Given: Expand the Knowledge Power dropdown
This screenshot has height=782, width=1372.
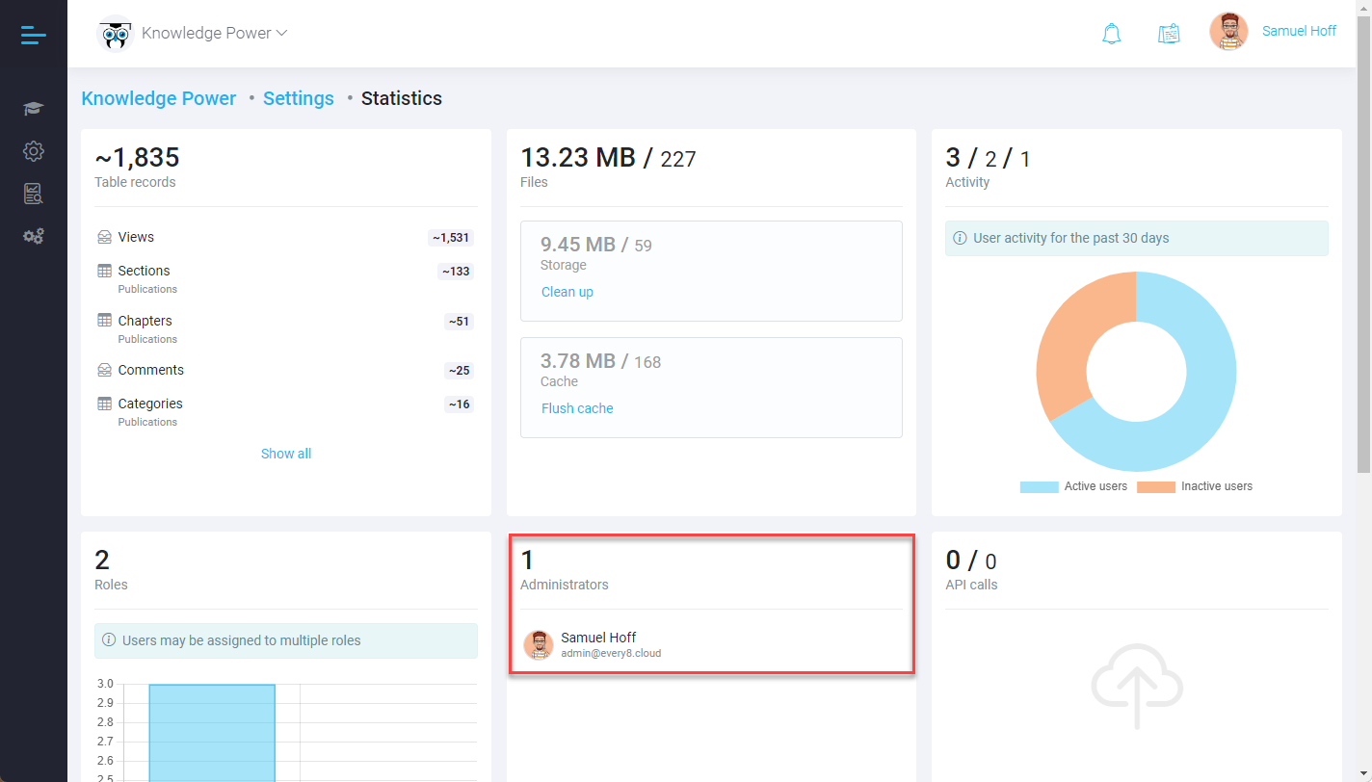Looking at the screenshot, I should (x=214, y=33).
